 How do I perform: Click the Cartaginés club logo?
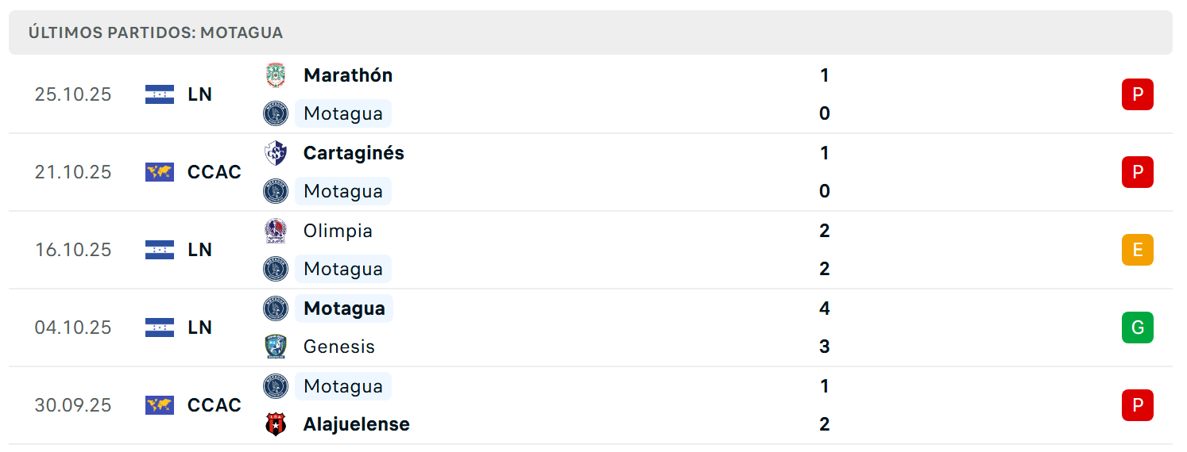coord(276,153)
